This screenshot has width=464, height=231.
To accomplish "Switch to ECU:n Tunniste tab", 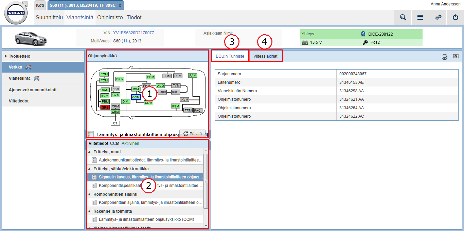I will click(230, 56).
